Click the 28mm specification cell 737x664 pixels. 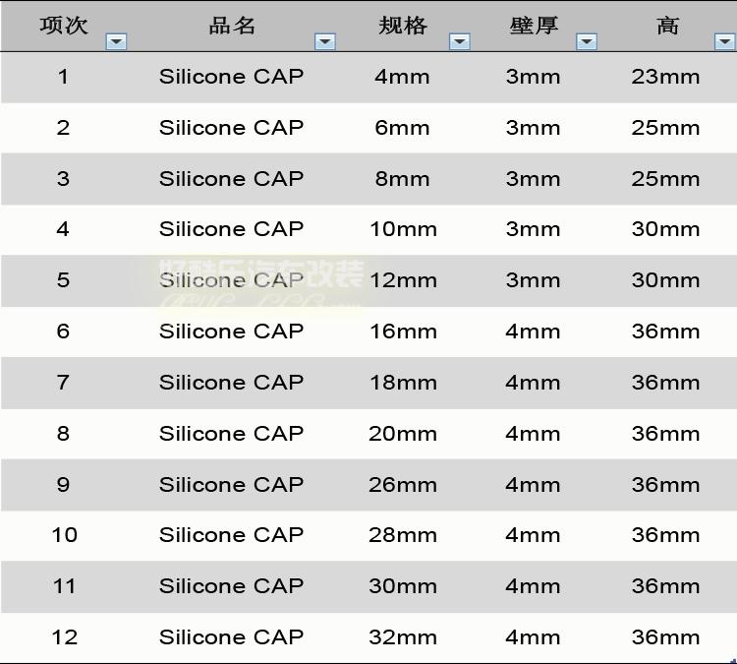403,535
